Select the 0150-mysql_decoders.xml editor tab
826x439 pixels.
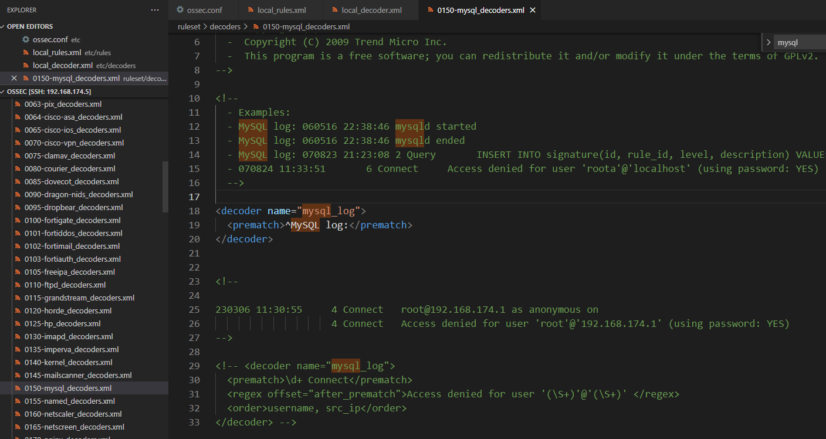coord(480,10)
